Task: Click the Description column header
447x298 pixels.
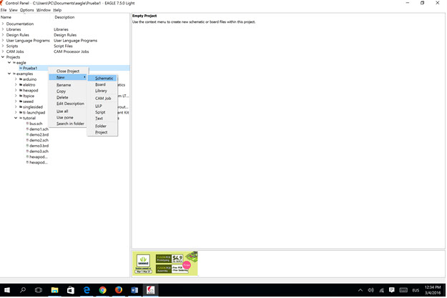Action: point(64,17)
